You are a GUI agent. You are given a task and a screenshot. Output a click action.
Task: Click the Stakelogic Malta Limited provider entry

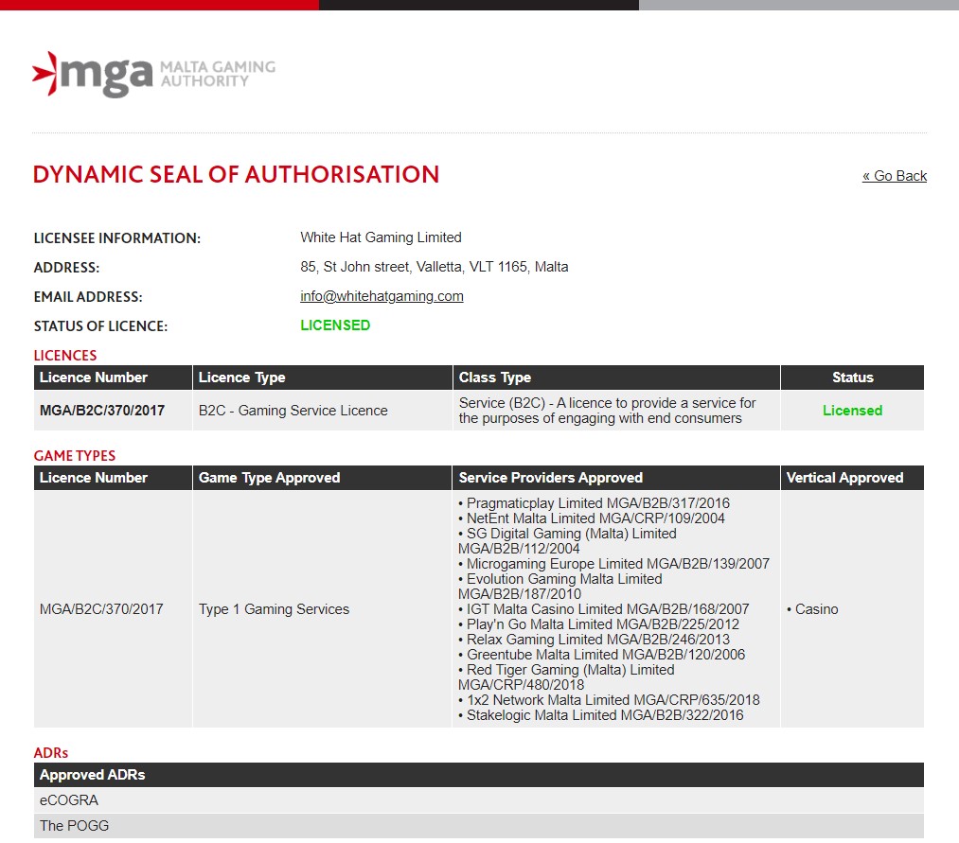[x=601, y=715]
